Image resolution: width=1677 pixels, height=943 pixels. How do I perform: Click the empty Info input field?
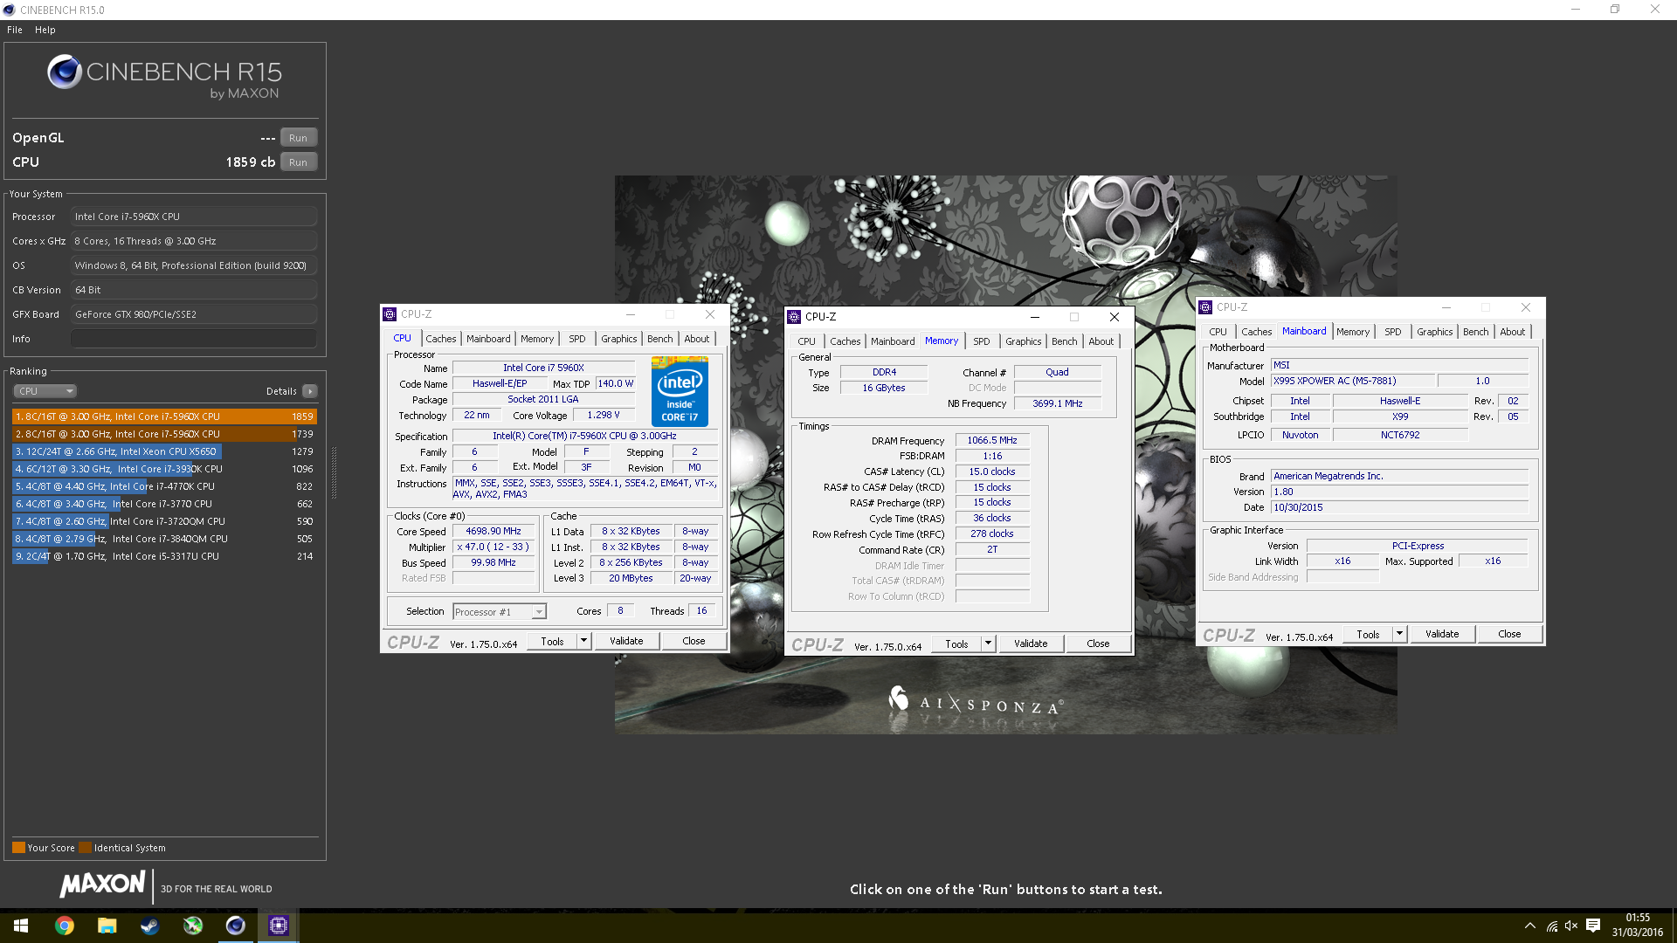click(x=194, y=339)
